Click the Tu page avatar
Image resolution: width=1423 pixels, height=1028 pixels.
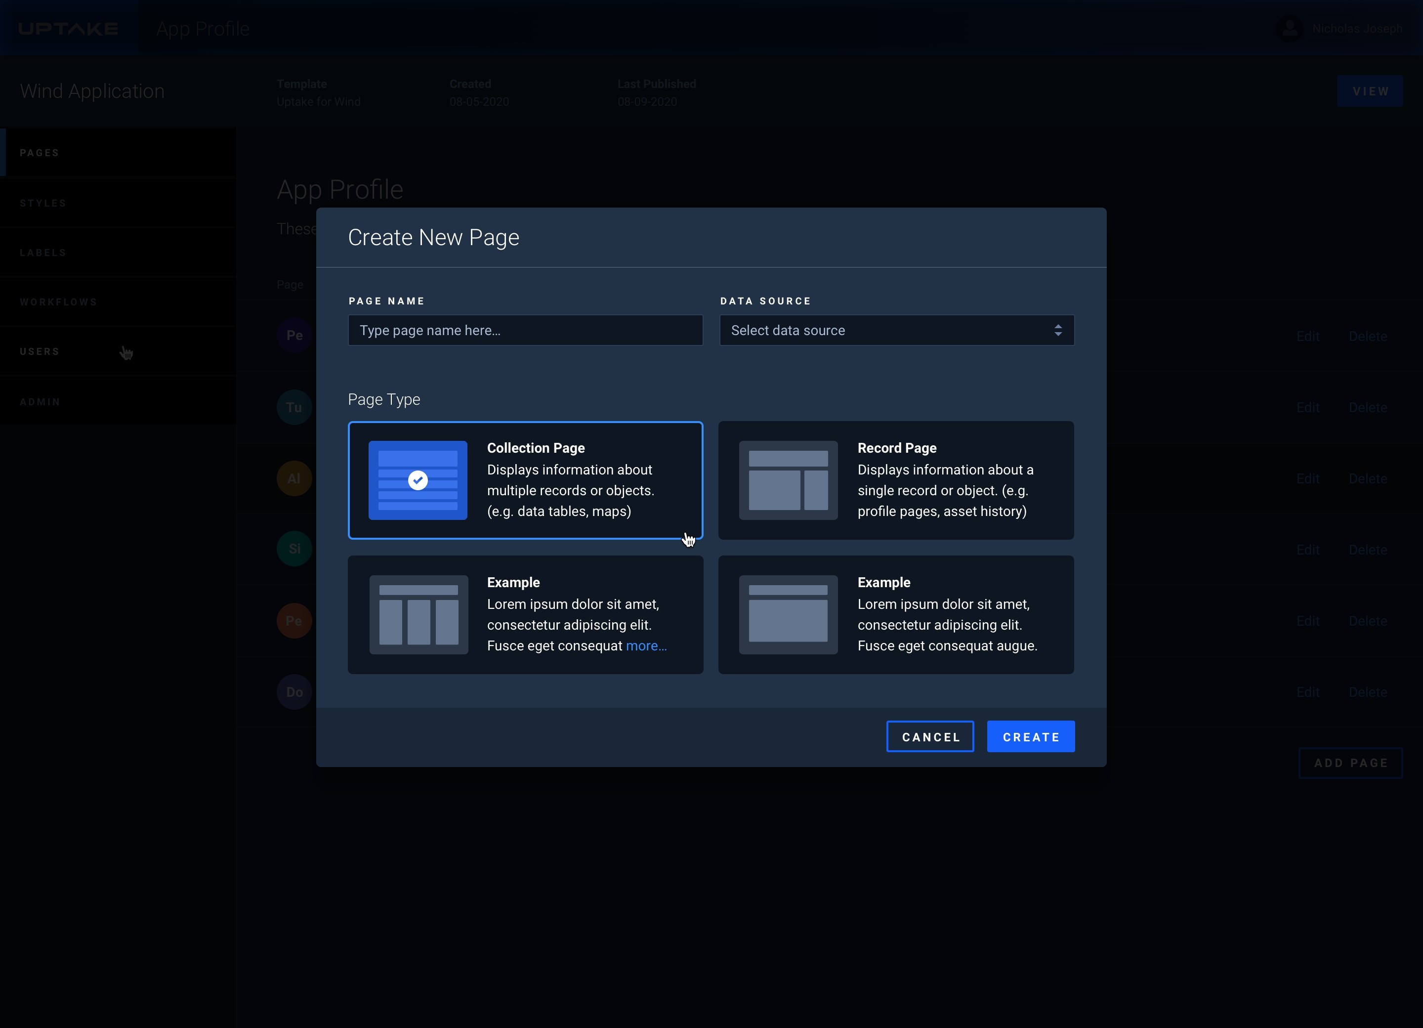pyautogui.click(x=293, y=407)
